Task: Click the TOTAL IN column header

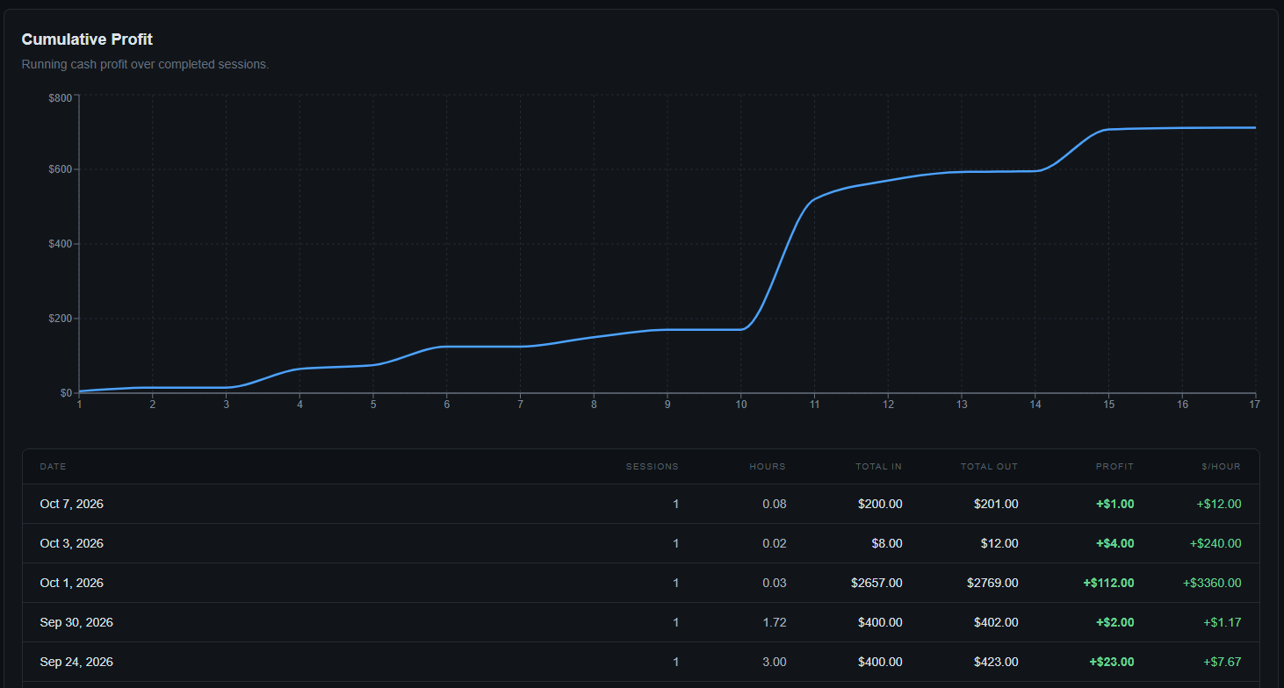Action: click(x=879, y=467)
